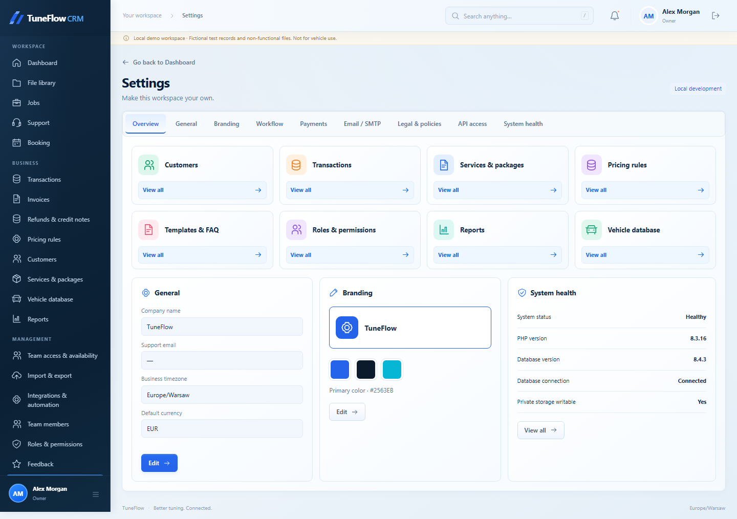Screen dimensions: 737x519
Task: Click the Import & export cloud icon
Action: tap(17, 376)
